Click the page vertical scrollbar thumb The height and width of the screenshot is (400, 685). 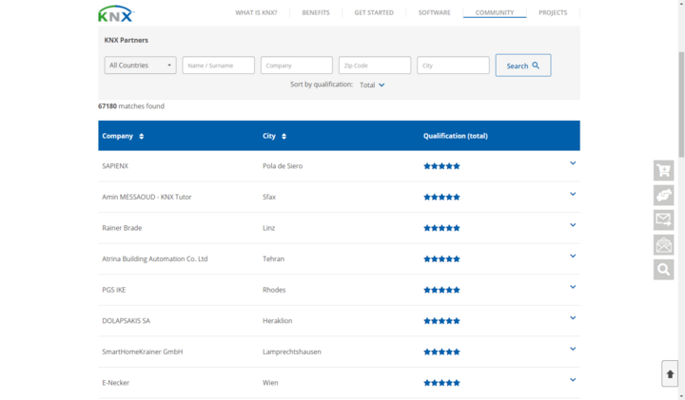click(x=681, y=105)
